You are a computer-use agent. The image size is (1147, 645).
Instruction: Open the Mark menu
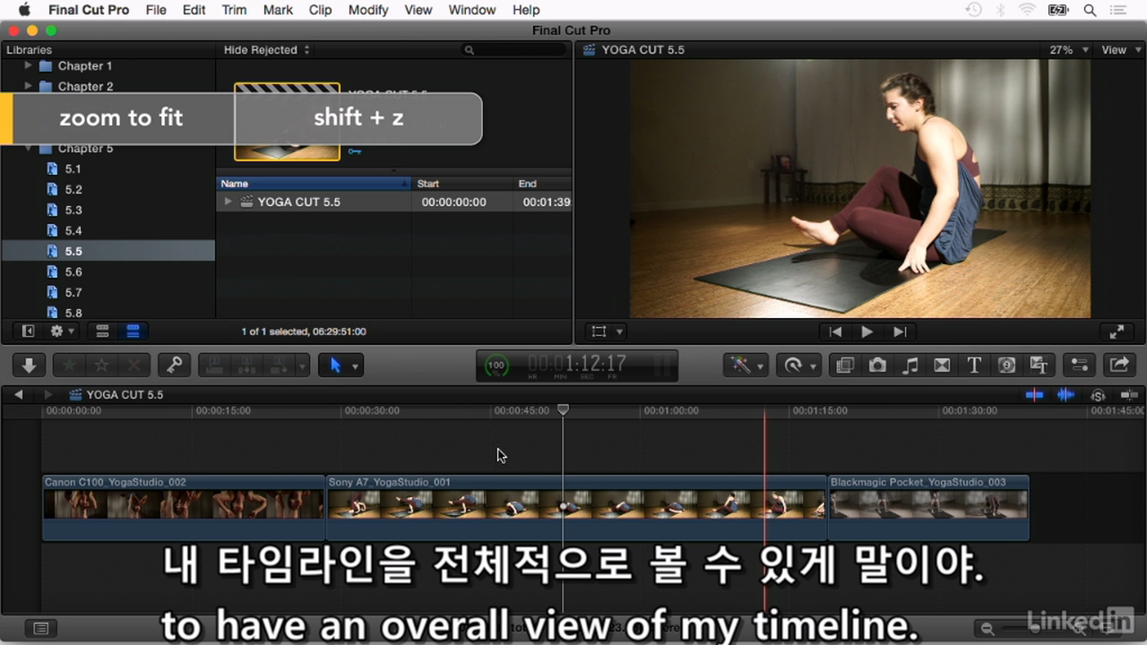[x=278, y=10]
